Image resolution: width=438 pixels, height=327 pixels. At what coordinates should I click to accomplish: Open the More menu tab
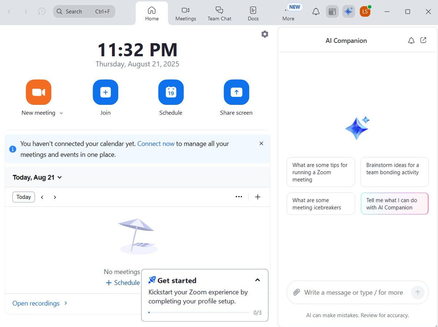click(x=288, y=13)
